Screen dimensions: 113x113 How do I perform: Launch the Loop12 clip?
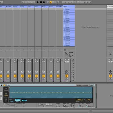64,34
